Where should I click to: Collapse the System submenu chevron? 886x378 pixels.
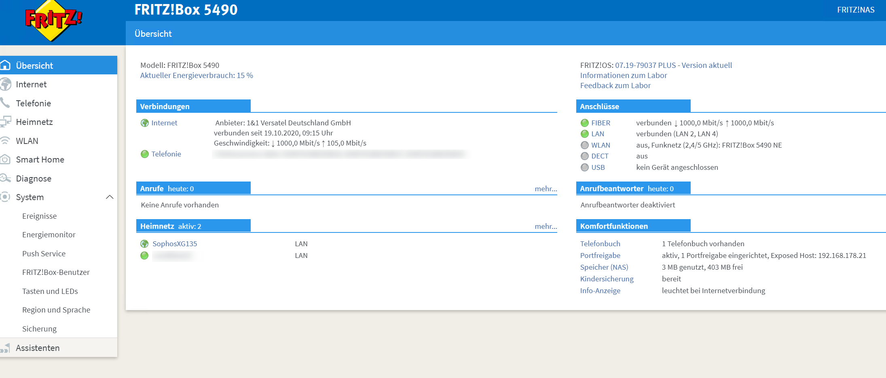point(110,197)
